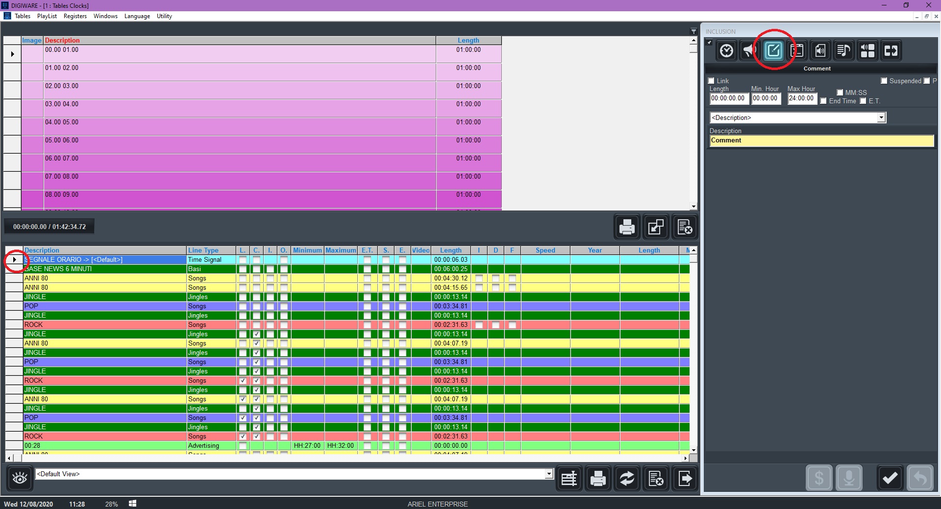
Task: Open the Registers menu
Action: coord(75,16)
